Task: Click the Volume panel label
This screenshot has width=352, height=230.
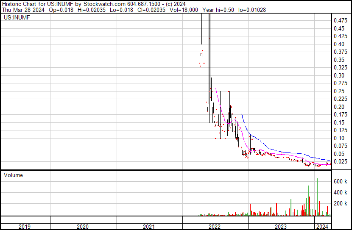Action: tap(13, 175)
